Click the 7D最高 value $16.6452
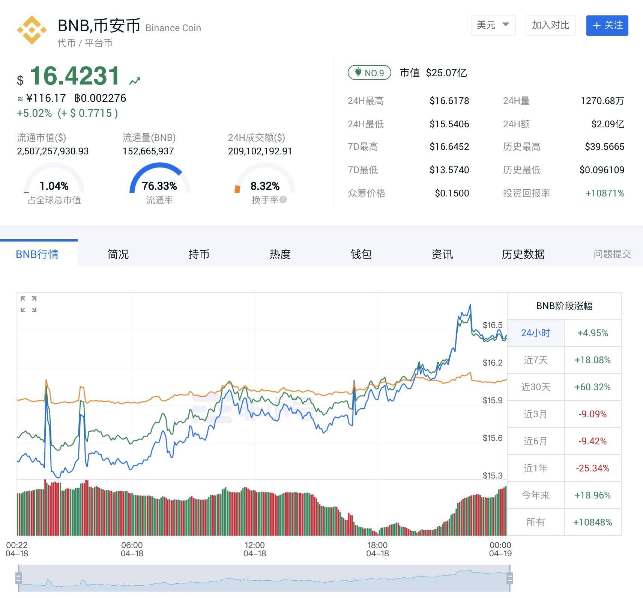Viewport: 643px width, 598px height. click(x=449, y=146)
